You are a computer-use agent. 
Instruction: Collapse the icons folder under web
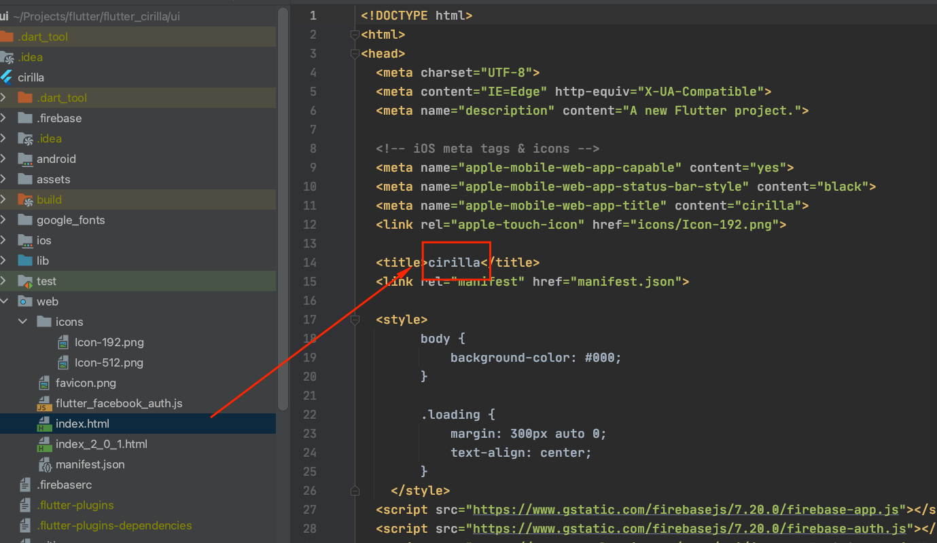22,322
